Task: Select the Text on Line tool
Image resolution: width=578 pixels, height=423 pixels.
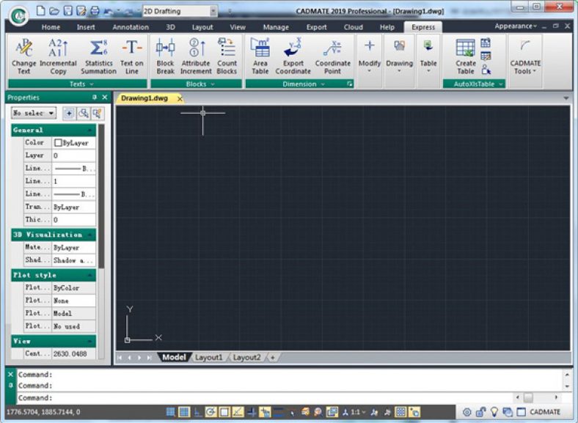Action: [x=131, y=56]
